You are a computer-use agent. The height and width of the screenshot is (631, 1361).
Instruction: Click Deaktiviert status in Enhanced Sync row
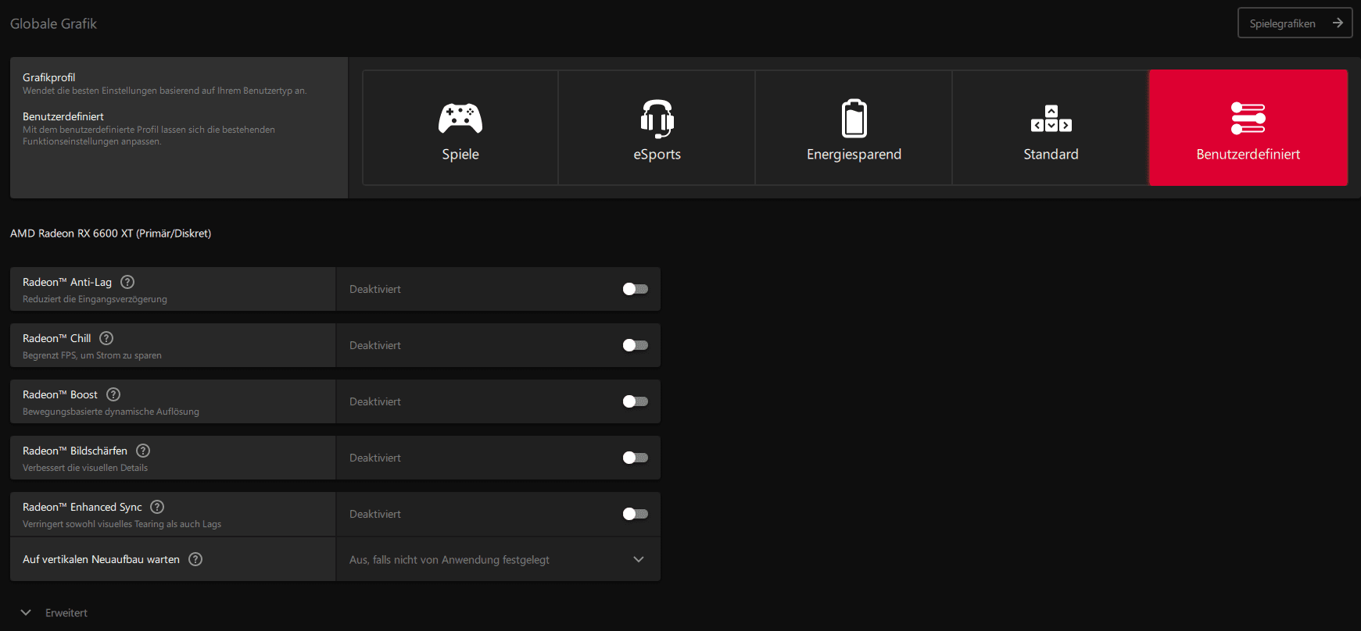point(375,514)
